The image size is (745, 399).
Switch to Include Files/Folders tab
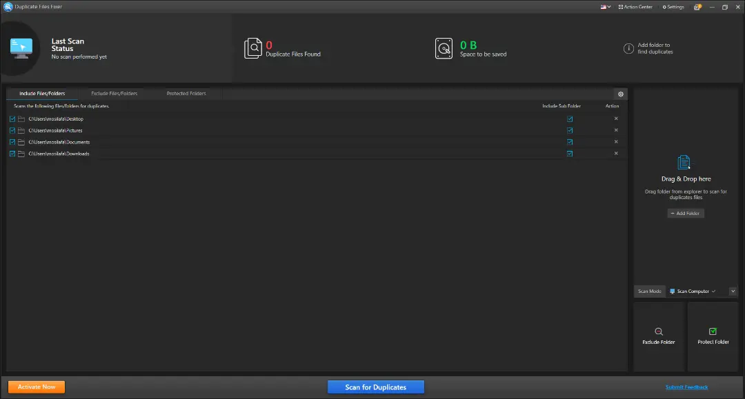pos(42,94)
